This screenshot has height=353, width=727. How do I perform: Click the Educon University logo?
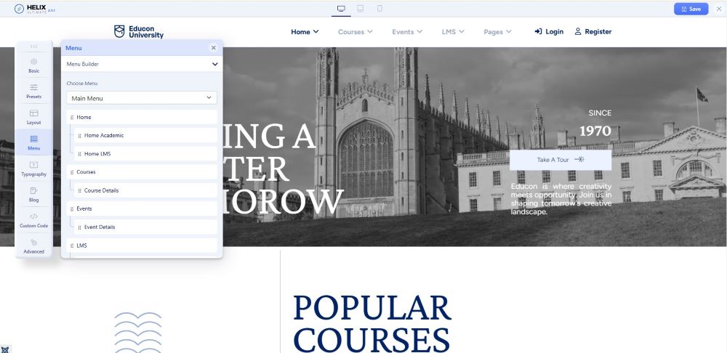pos(139,31)
